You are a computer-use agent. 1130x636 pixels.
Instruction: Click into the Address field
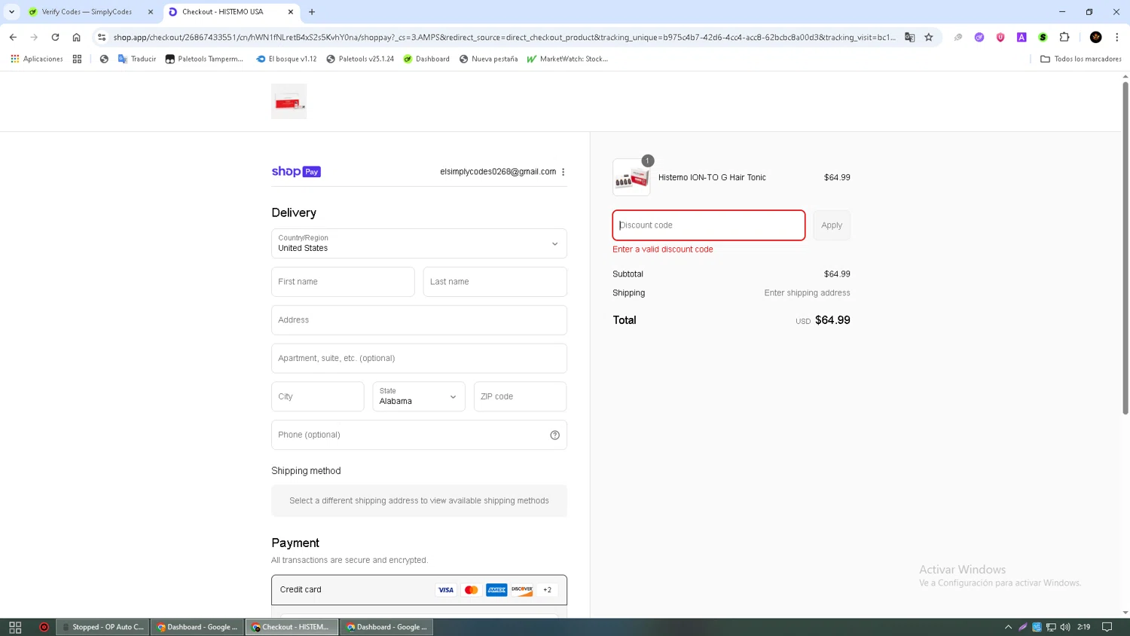(419, 320)
